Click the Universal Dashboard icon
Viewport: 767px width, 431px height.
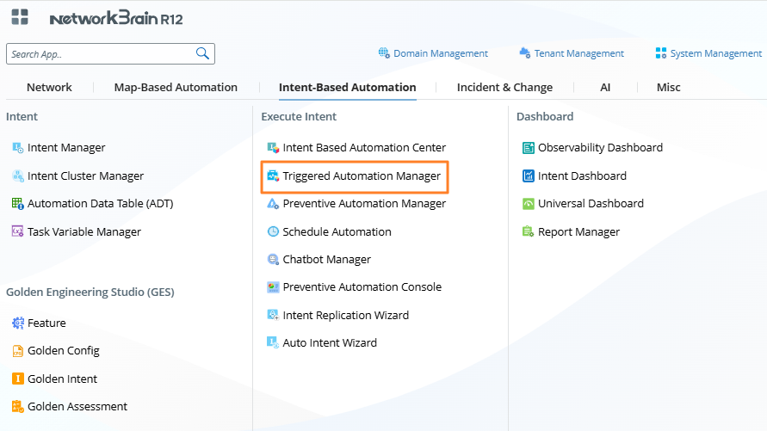pos(529,204)
